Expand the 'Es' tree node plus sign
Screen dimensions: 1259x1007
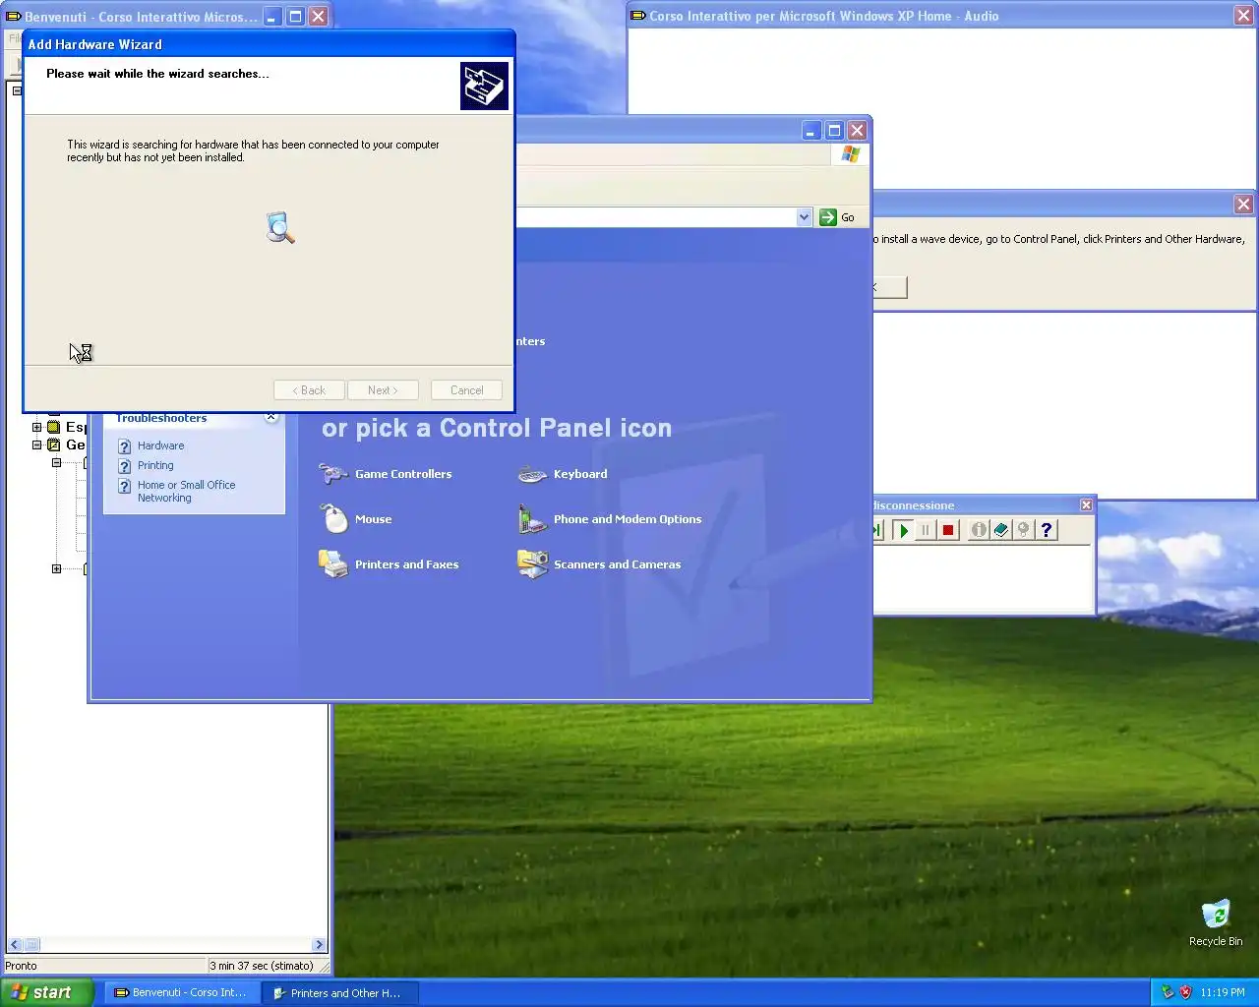tap(36, 427)
